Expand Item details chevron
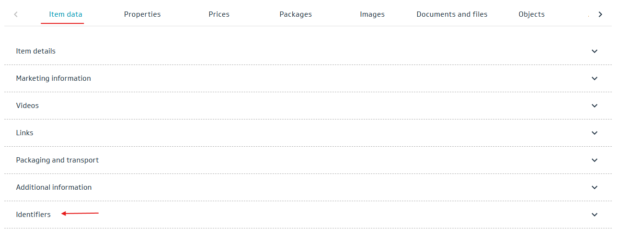 595,51
